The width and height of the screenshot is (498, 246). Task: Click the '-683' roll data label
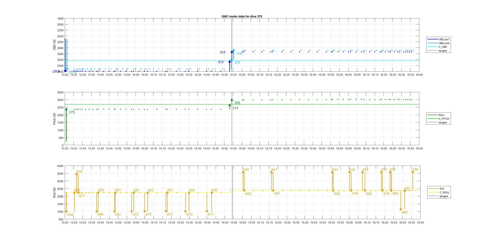(337, 194)
